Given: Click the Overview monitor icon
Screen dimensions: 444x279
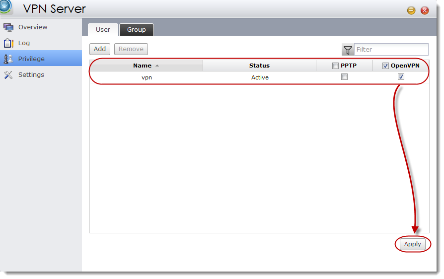Looking at the screenshot, I should 8,27.
